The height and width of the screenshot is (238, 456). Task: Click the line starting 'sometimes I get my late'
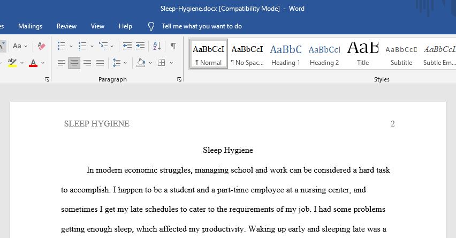pyautogui.click(x=223, y=209)
